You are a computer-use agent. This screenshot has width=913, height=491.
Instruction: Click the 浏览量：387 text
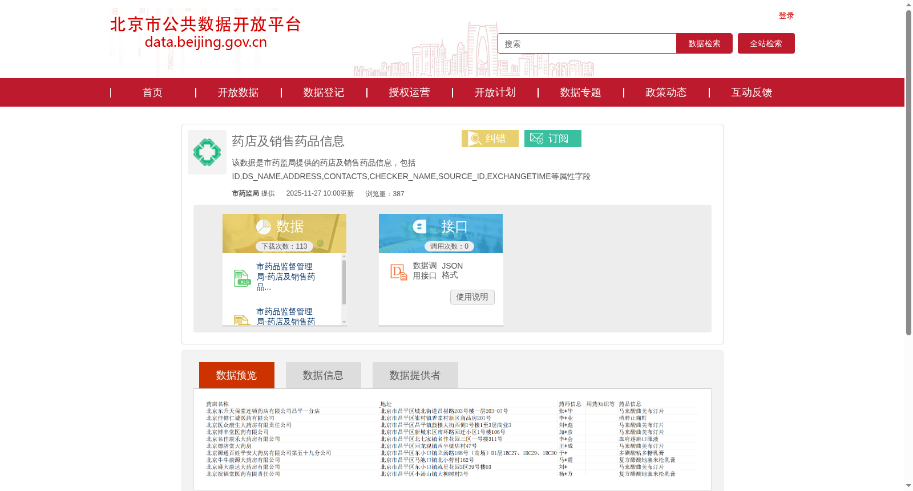click(385, 194)
